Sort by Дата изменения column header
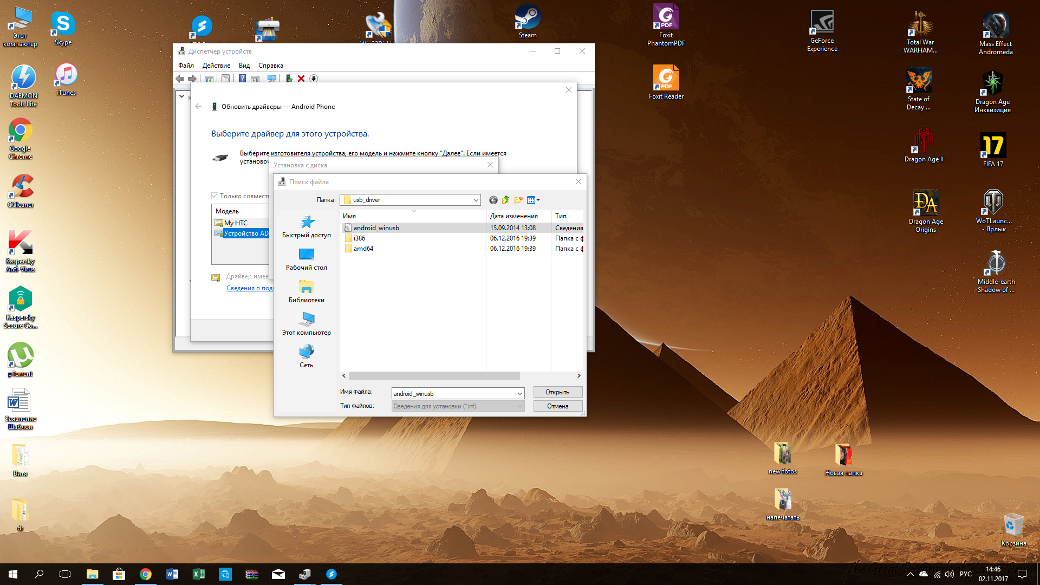 point(513,216)
